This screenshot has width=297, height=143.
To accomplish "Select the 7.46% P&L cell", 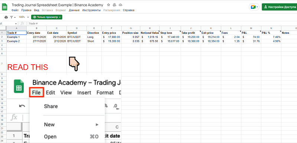I will 271,37.
